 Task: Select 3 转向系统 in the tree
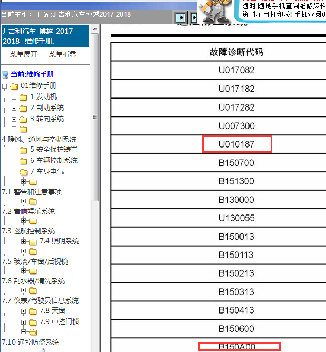click(47, 119)
